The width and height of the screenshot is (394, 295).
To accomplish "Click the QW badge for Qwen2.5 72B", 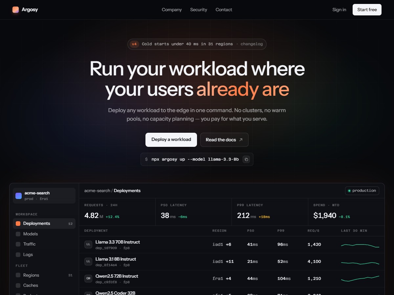I will click(88, 279).
